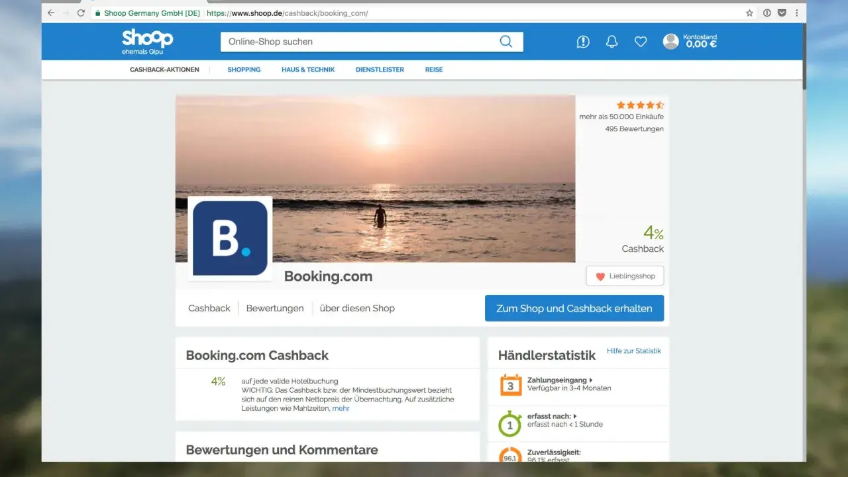Open the Shopping category menu
848x477 pixels.
point(244,70)
